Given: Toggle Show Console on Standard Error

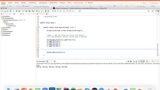Looking at the screenshot, I should pyautogui.click(x=144, y=61).
